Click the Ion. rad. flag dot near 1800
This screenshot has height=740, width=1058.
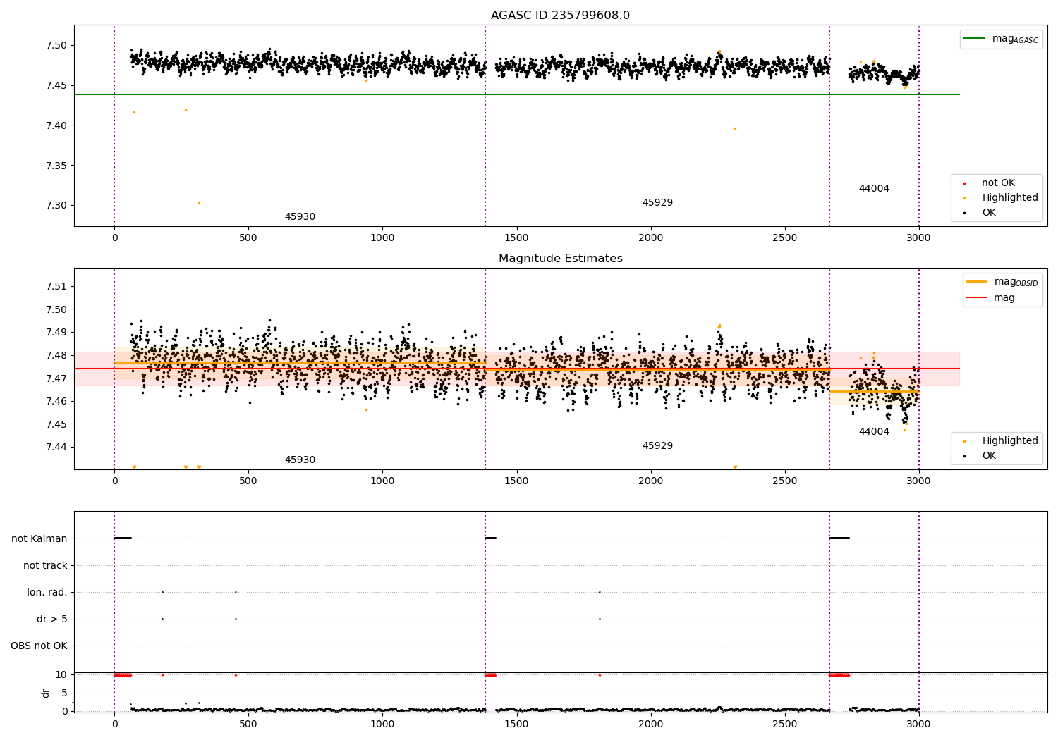[600, 592]
